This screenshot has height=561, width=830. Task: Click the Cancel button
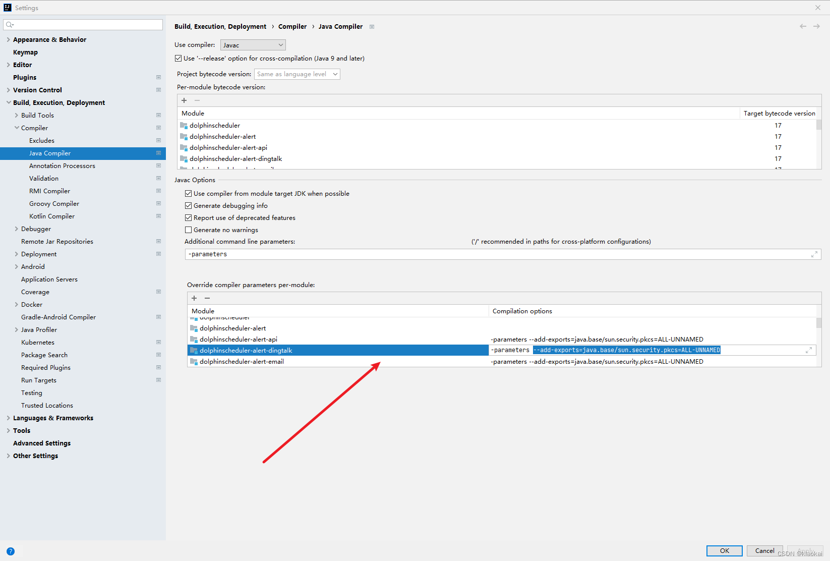[x=764, y=550]
